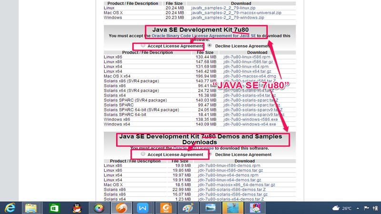This screenshot has height=214, width=381.
Task: Click 'Mac OS X x64' description text
Action: [117, 76]
